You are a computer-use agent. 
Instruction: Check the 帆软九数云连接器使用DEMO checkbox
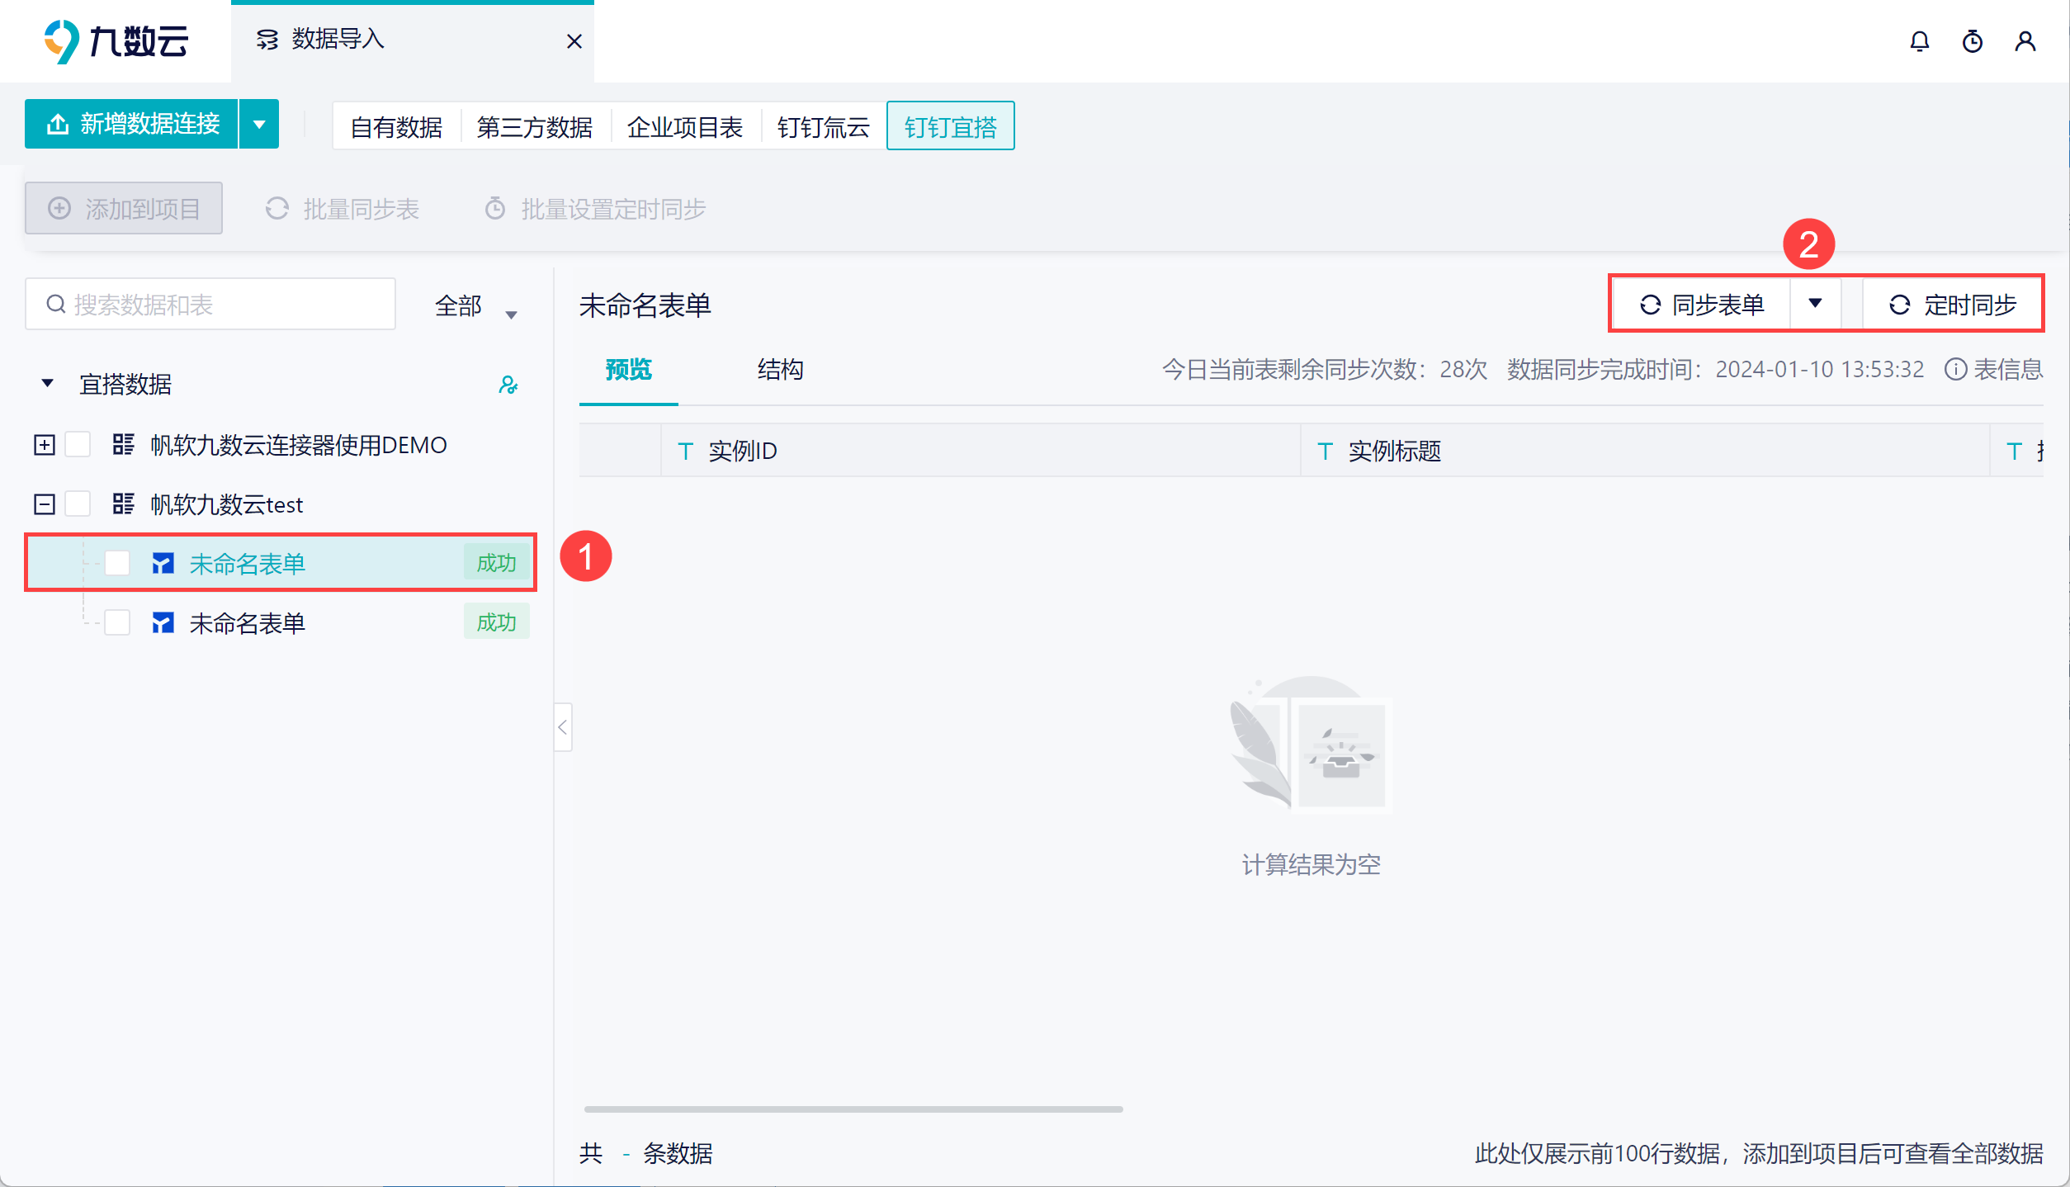(78, 445)
